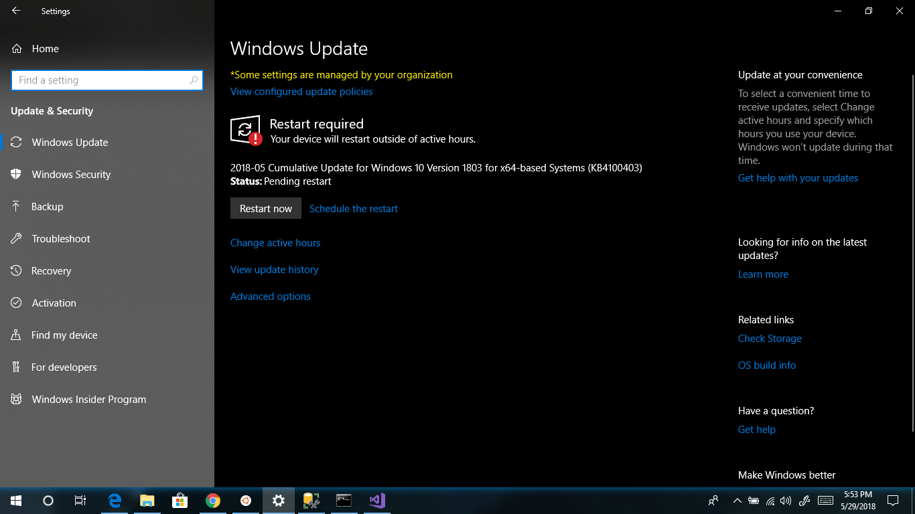Click the Restart now button
Viewport: 915px width, 514px height.
click(266, 208)
